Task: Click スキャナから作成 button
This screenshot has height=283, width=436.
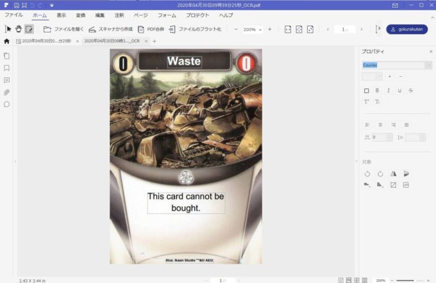Action: (111, 29)
